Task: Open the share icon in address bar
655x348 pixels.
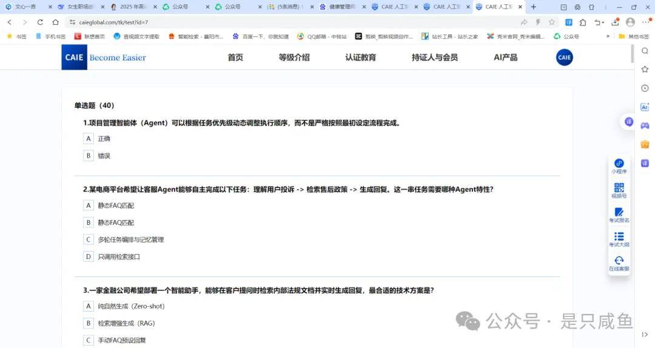Action: point(524,22)
